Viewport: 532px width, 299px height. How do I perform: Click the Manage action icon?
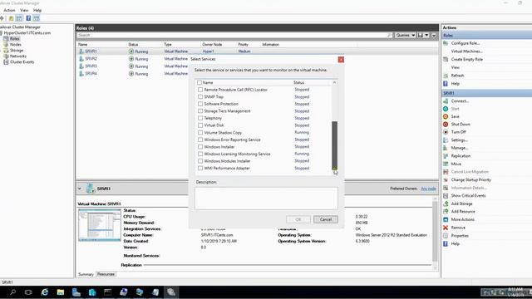coord(446,148)
